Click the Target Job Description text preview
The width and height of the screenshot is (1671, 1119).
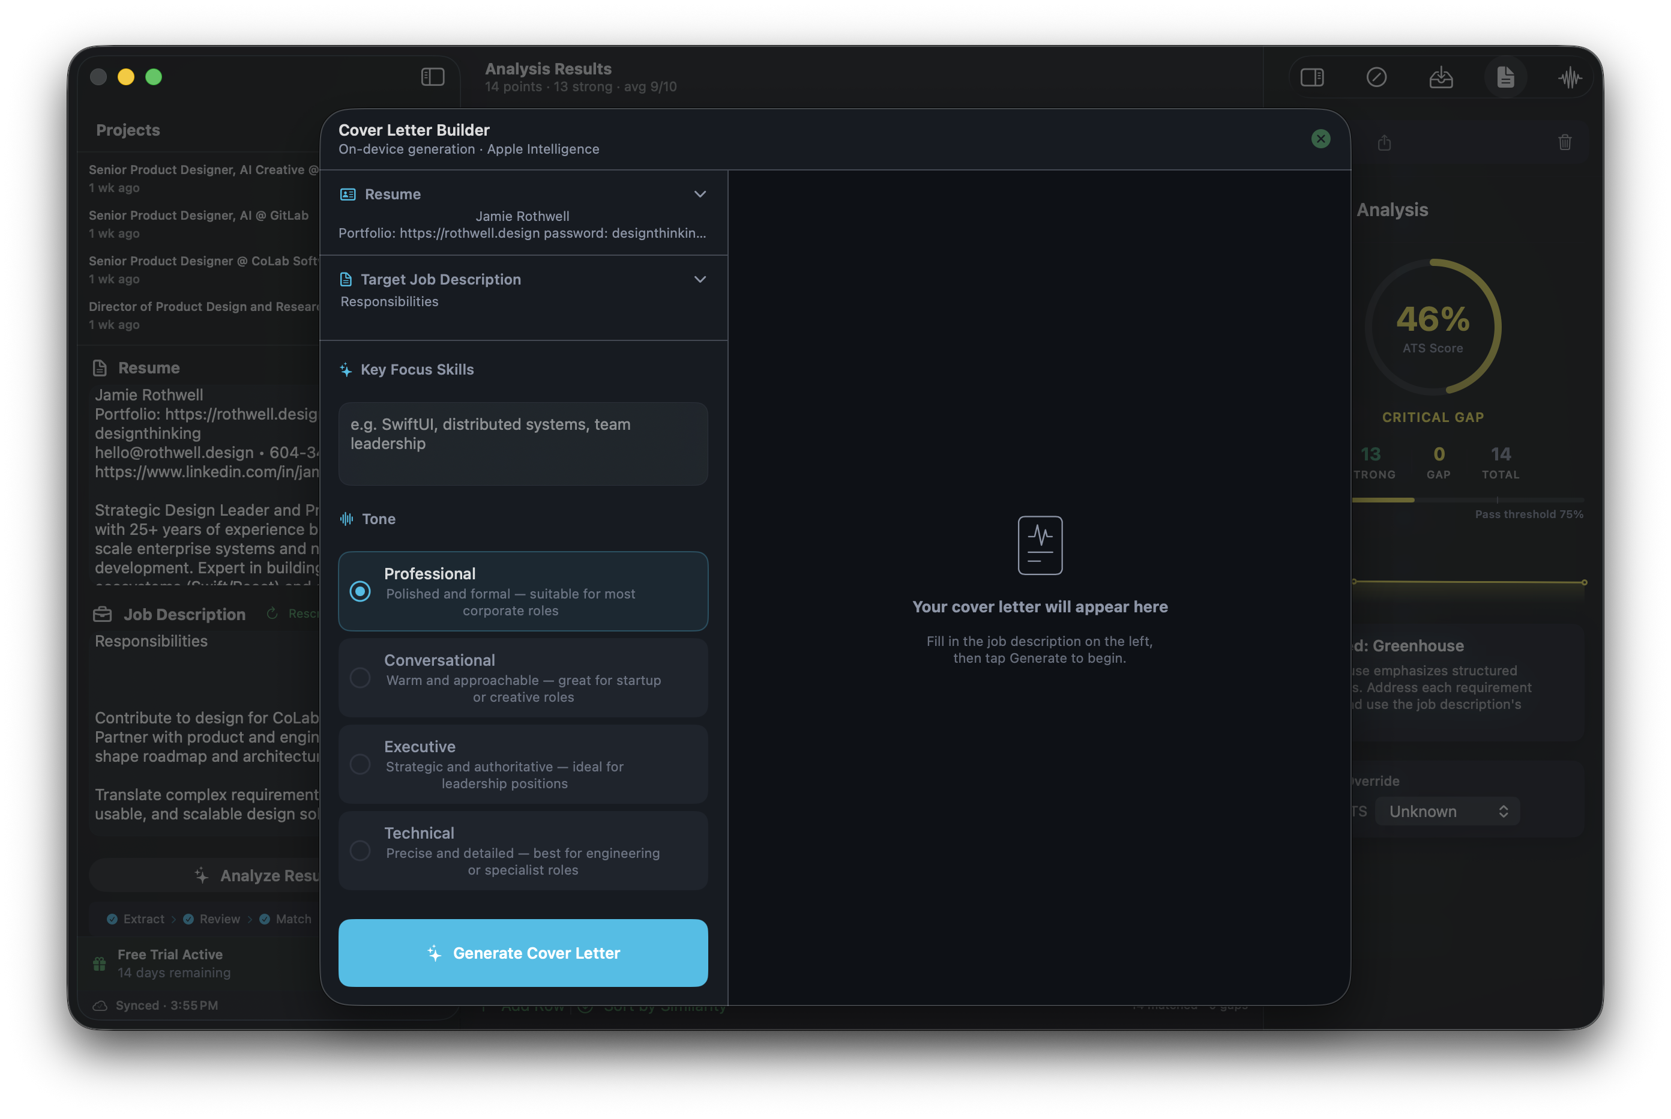390,302
